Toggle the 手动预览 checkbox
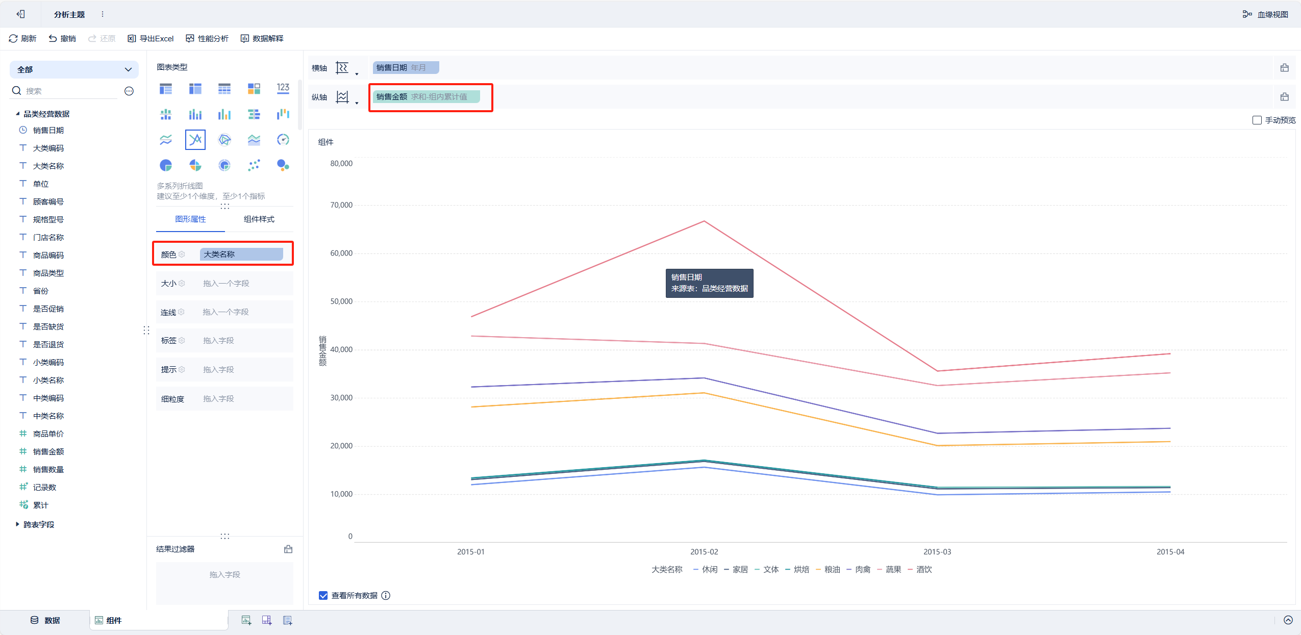This screenshot has height=635, width=1301. click(x=1257, y=120)
